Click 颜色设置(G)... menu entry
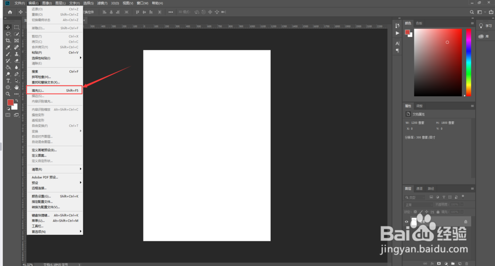 (55, 196)
